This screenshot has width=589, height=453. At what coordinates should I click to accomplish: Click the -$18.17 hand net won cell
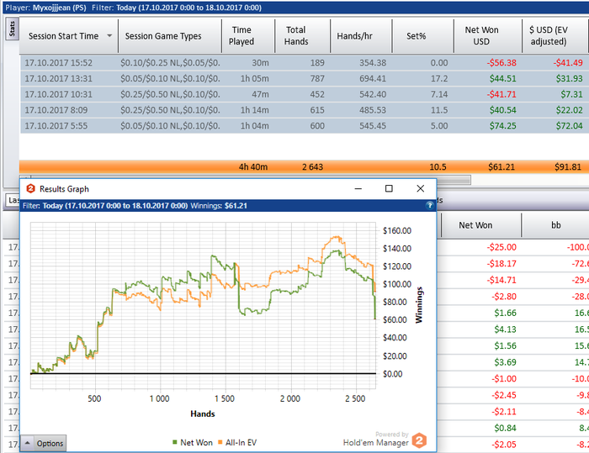[501, 263]
